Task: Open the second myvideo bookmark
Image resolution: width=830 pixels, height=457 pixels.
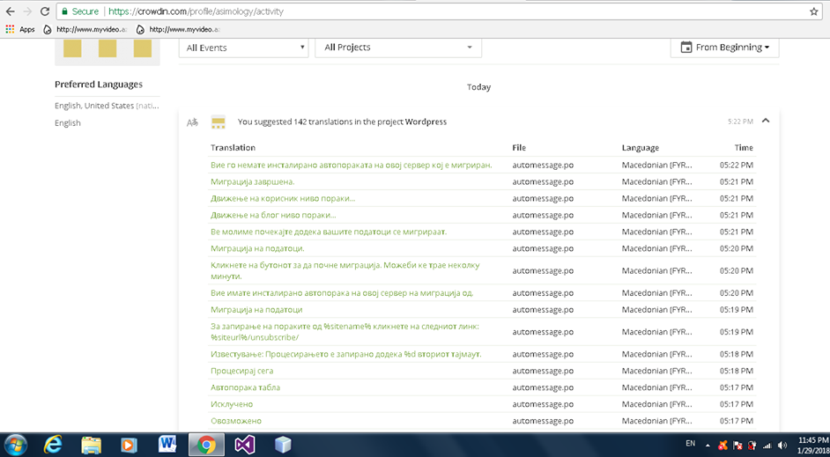Action: click(x=178, y=30)
